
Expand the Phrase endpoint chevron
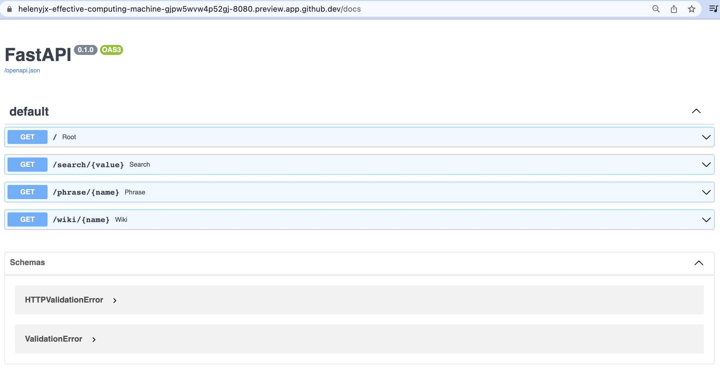tap(706, 192)
